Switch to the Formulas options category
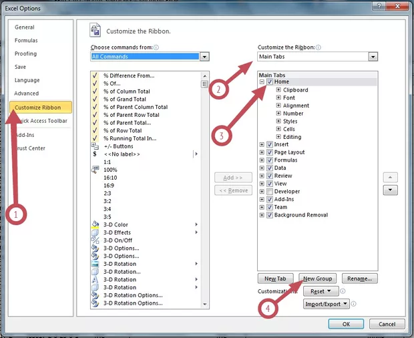 pyautogui.click(x=26, y=40)
